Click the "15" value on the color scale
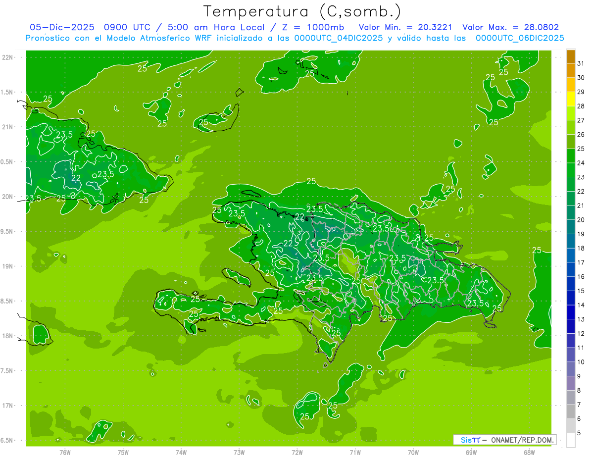The width and height of the screenshot is (594, 459). tap(581, 291)
